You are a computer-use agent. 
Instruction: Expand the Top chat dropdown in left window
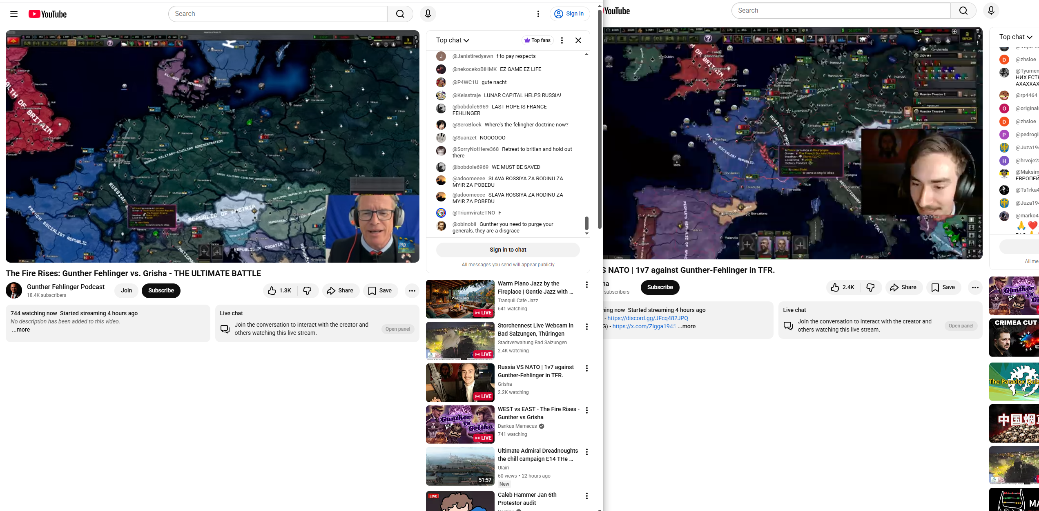453,40
